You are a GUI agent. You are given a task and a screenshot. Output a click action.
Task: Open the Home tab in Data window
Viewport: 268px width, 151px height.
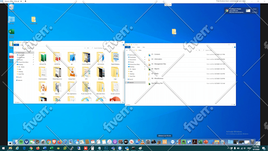[x=133, y=47]
